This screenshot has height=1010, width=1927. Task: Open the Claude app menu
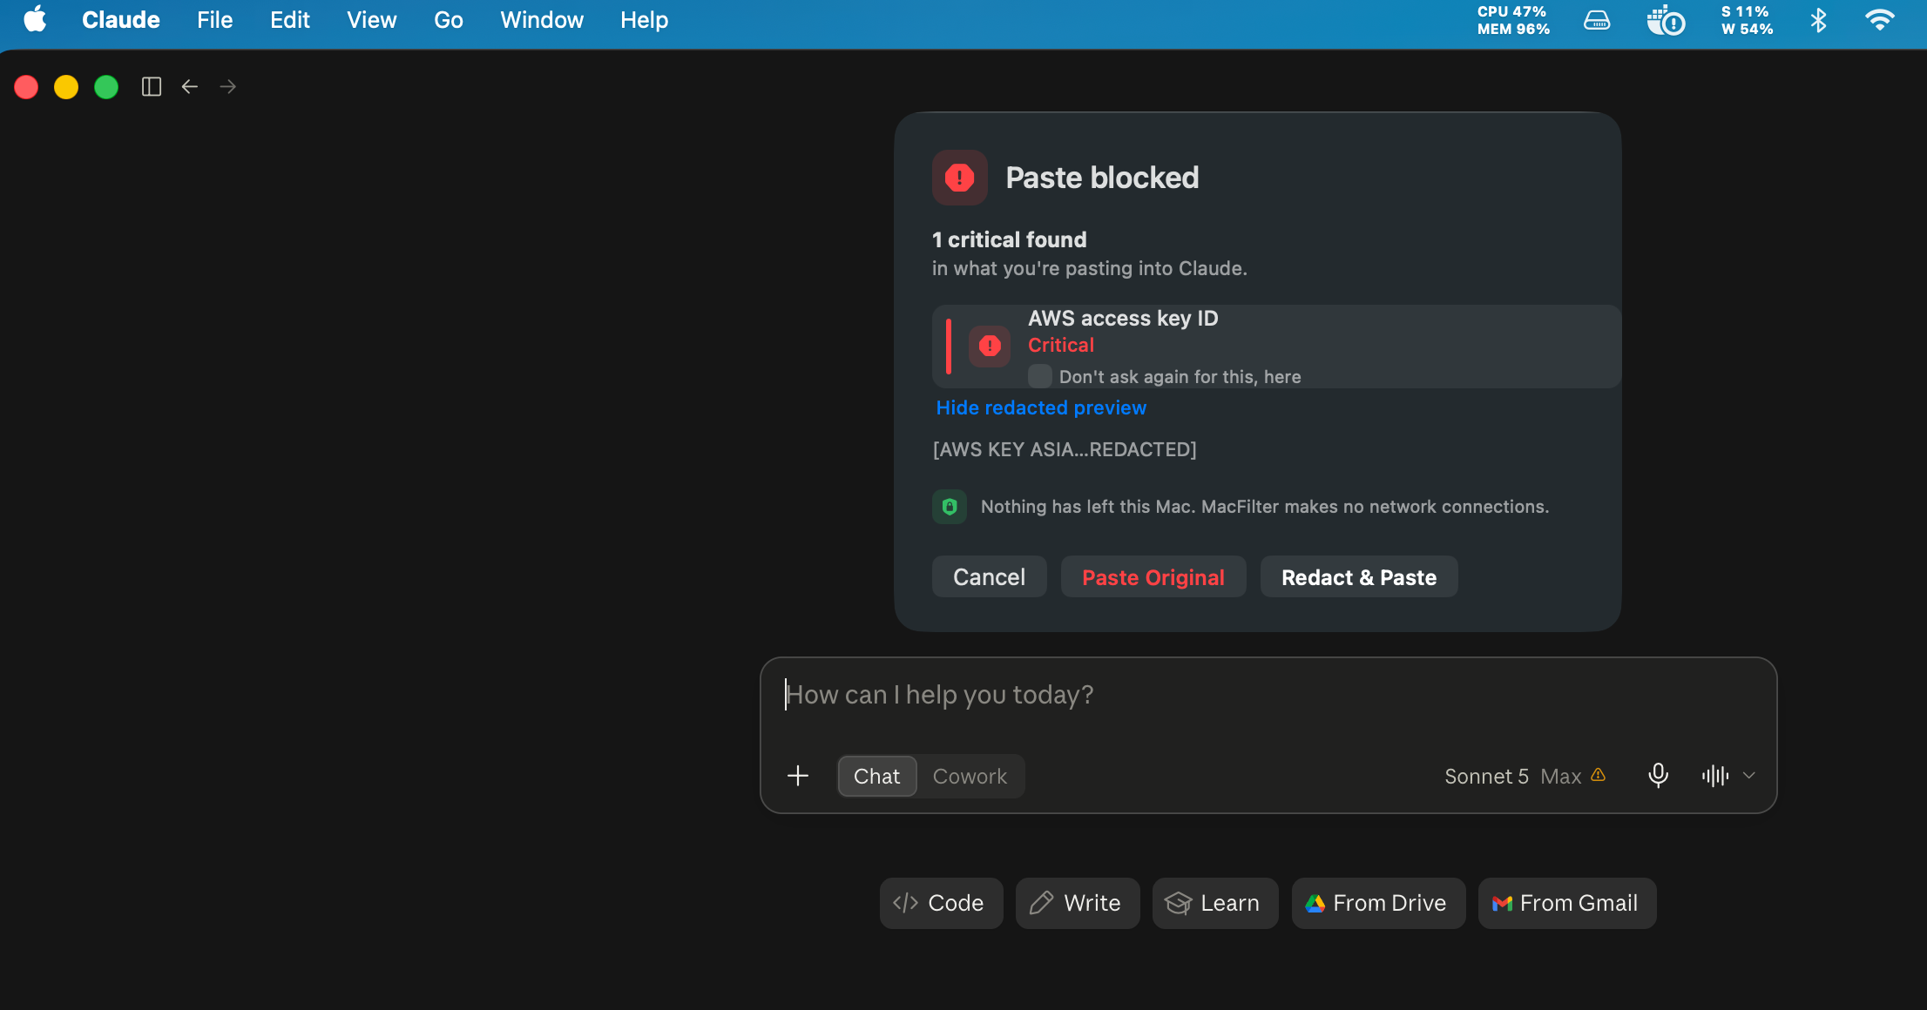pos(121,20)
